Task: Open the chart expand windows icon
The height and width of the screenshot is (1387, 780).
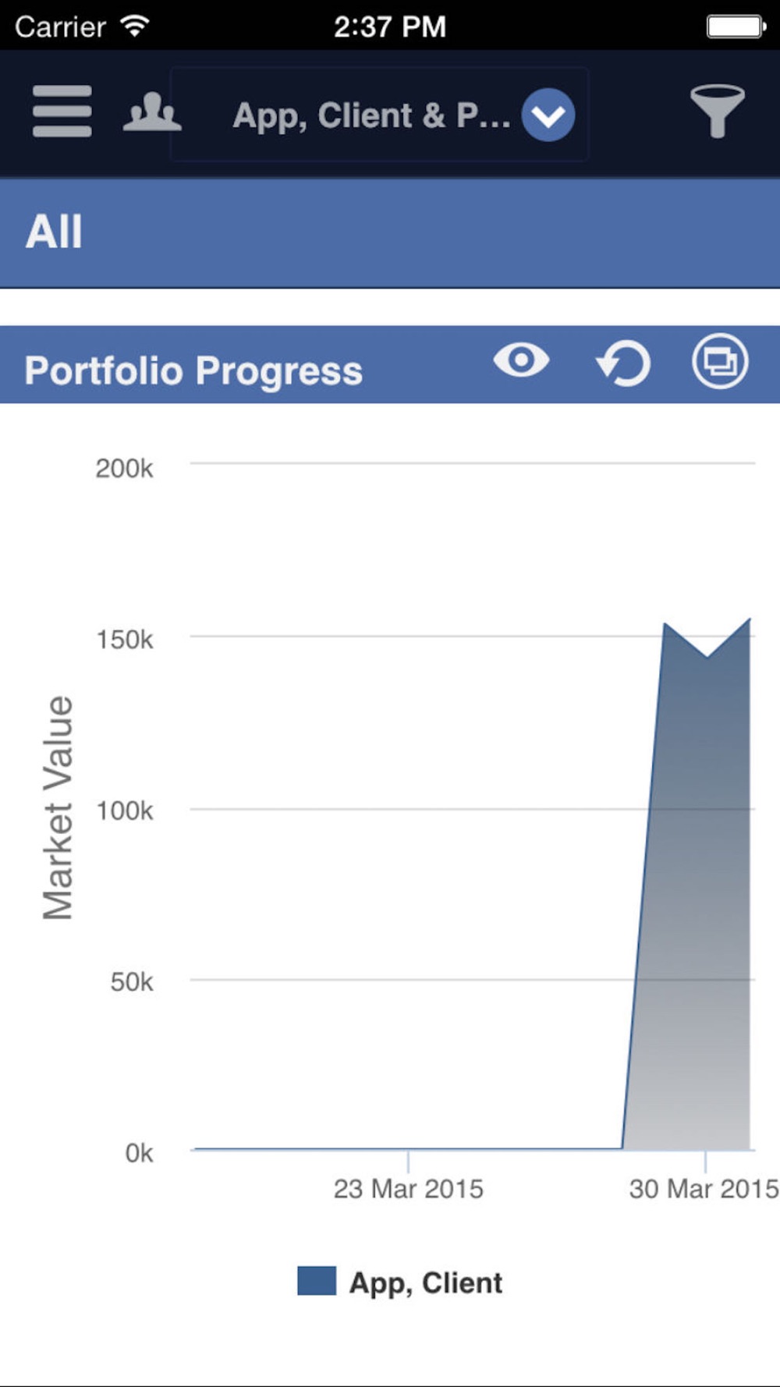Action: point(720,361)
